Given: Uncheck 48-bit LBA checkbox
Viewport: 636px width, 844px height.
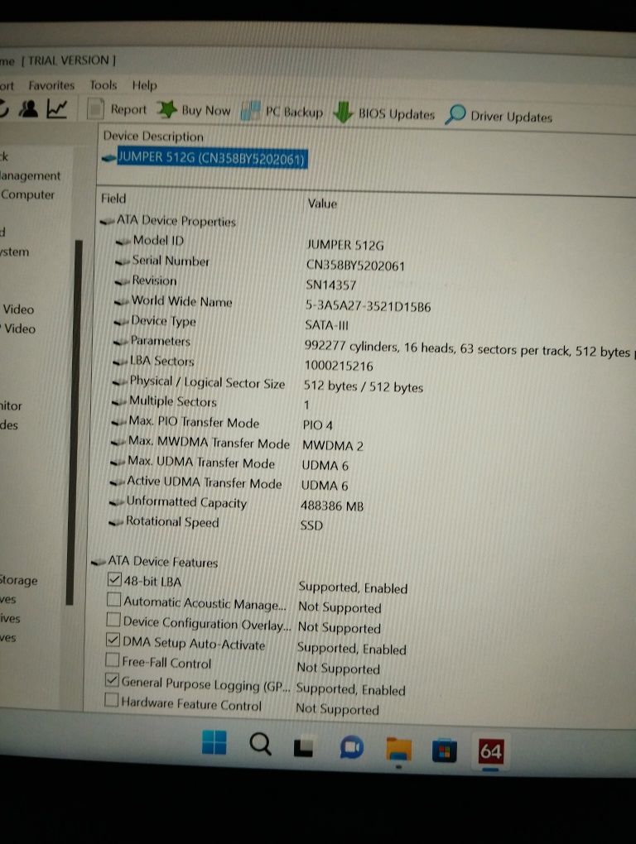Looking at the screenshot, I should tap(114, 579).
